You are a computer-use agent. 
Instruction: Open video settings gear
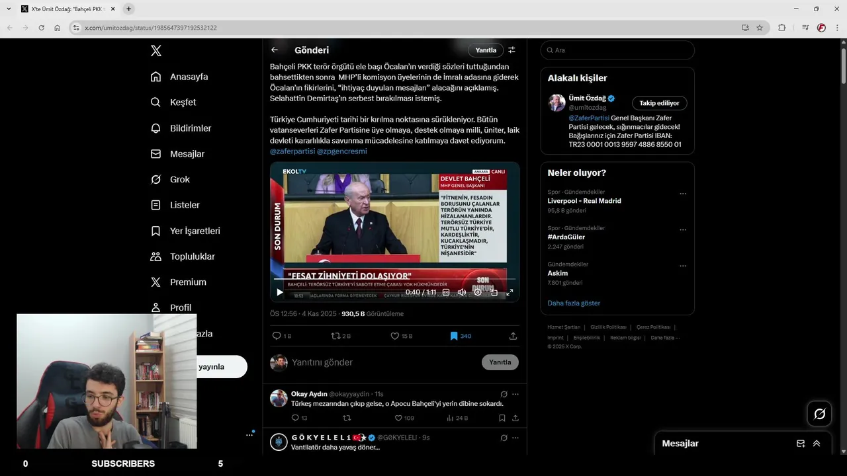pyautogui.click(x=478, y=292)
